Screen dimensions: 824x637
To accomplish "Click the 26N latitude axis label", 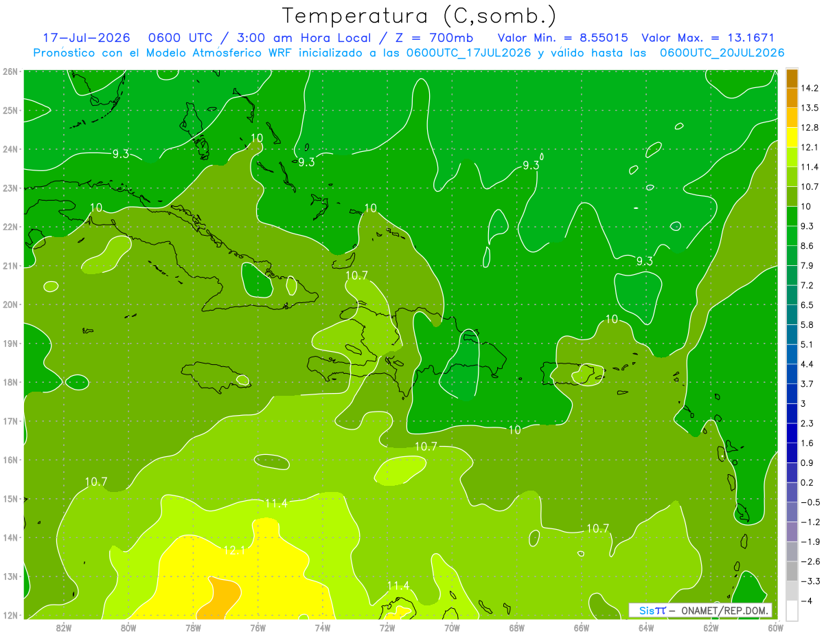I will pos(10,71).
